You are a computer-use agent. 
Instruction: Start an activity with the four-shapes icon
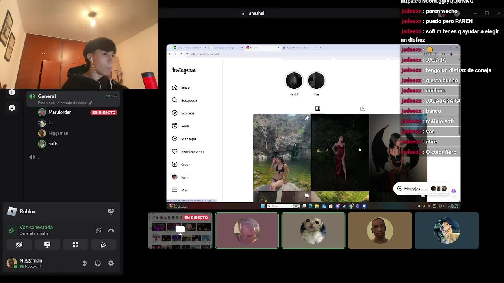[75, 244]
